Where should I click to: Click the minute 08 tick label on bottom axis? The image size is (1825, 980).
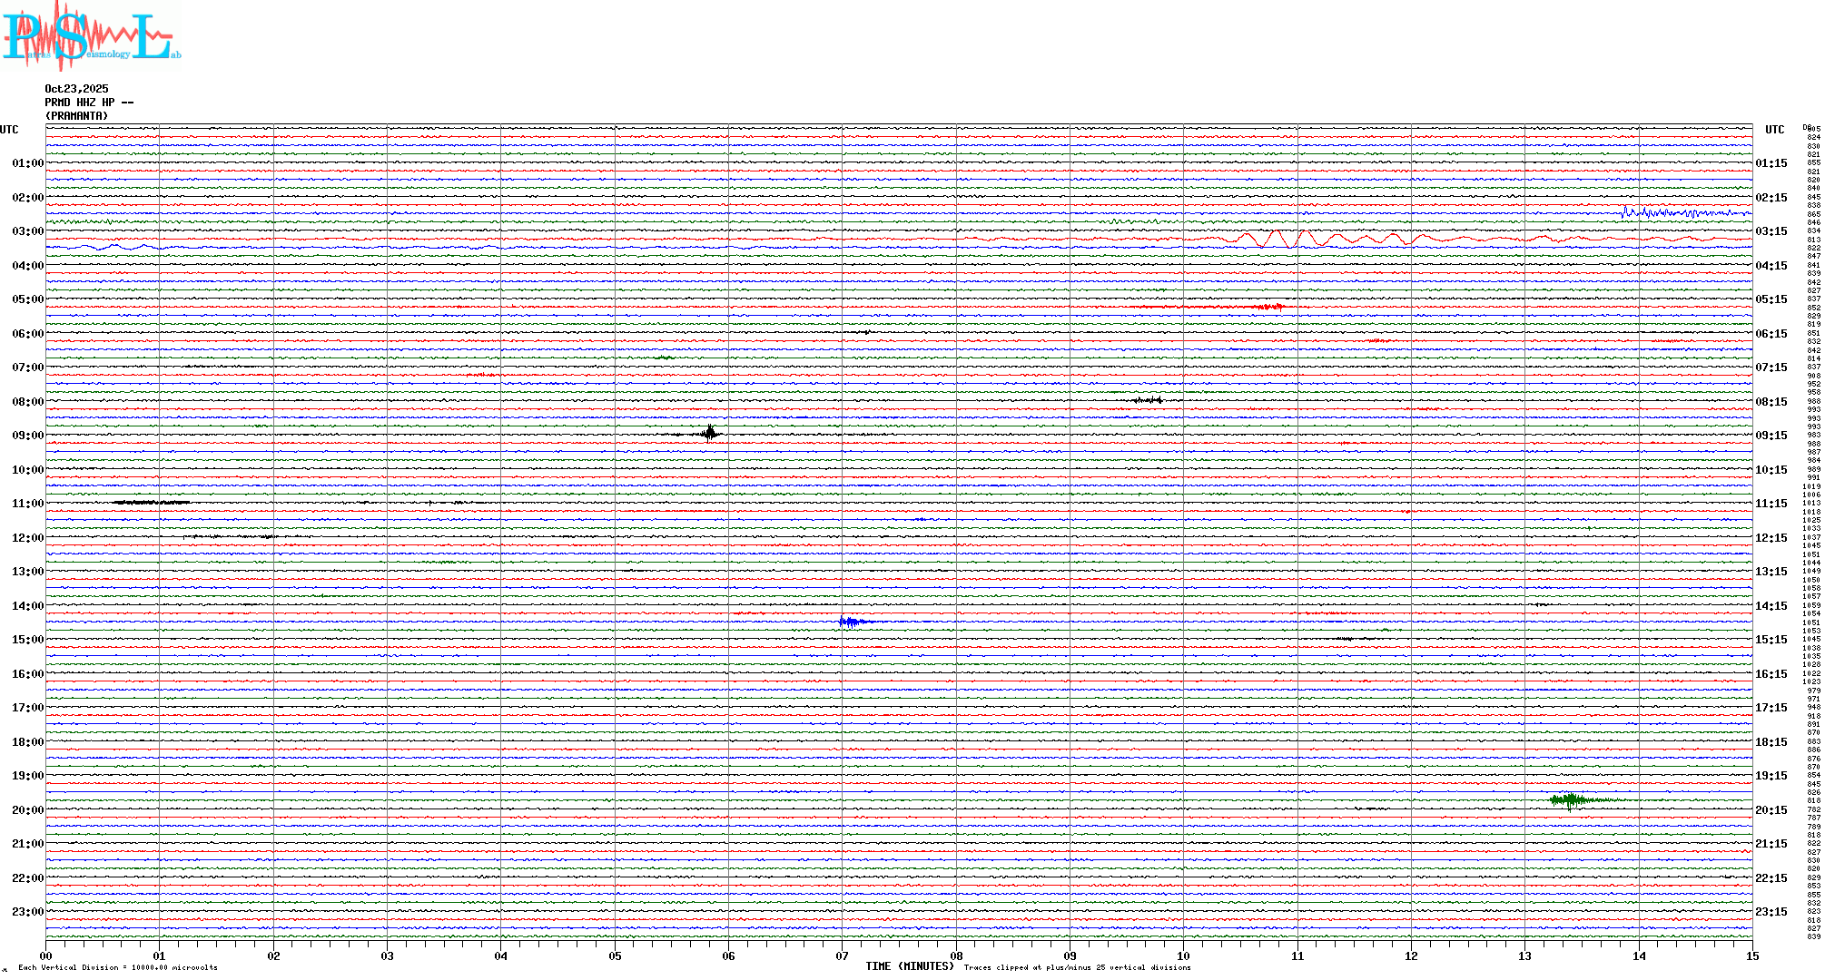click(x=956, y=955)
